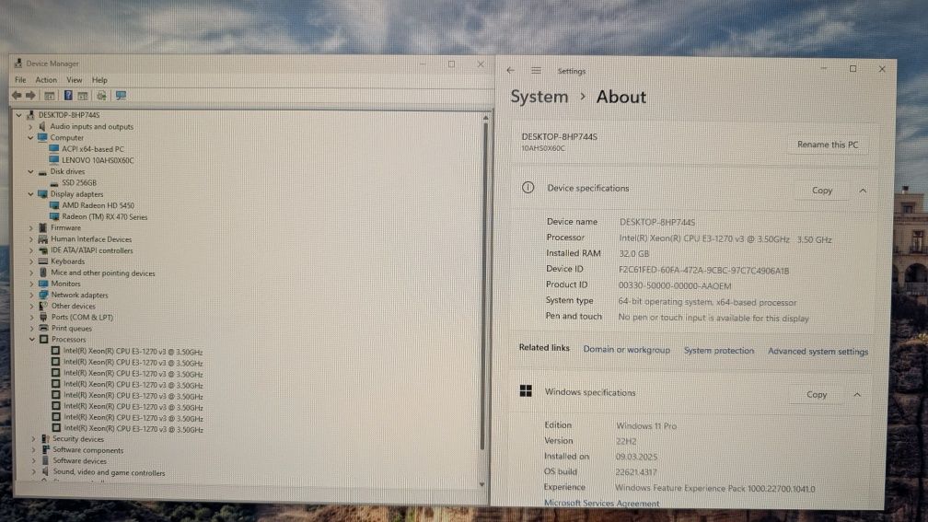Copy the Windows specifications
Image resolution: width=928 pixels, height=522 pixels.
(817, 395)
